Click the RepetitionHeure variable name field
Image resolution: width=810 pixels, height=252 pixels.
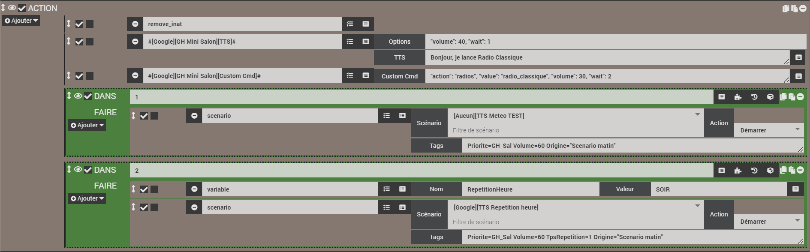[x=530, y=189]
